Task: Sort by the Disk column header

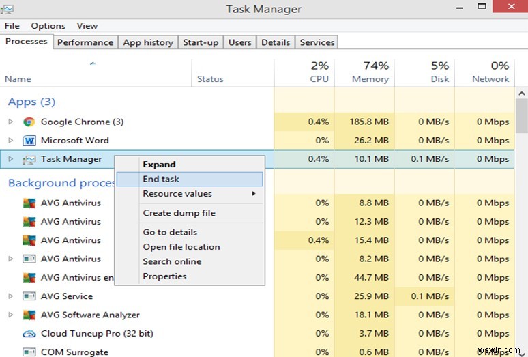Action: 424,73
